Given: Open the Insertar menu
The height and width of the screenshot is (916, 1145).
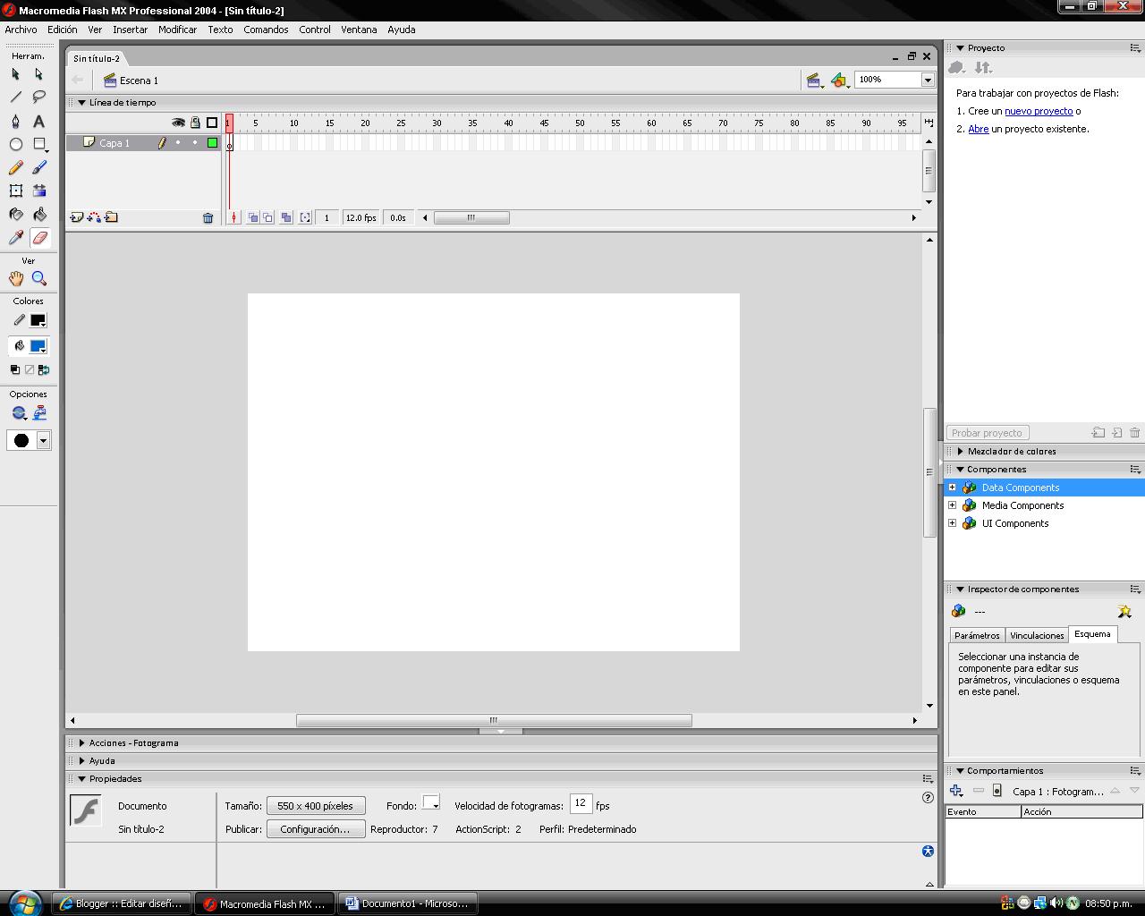Looking at the screenshot, I should point(131,30).
